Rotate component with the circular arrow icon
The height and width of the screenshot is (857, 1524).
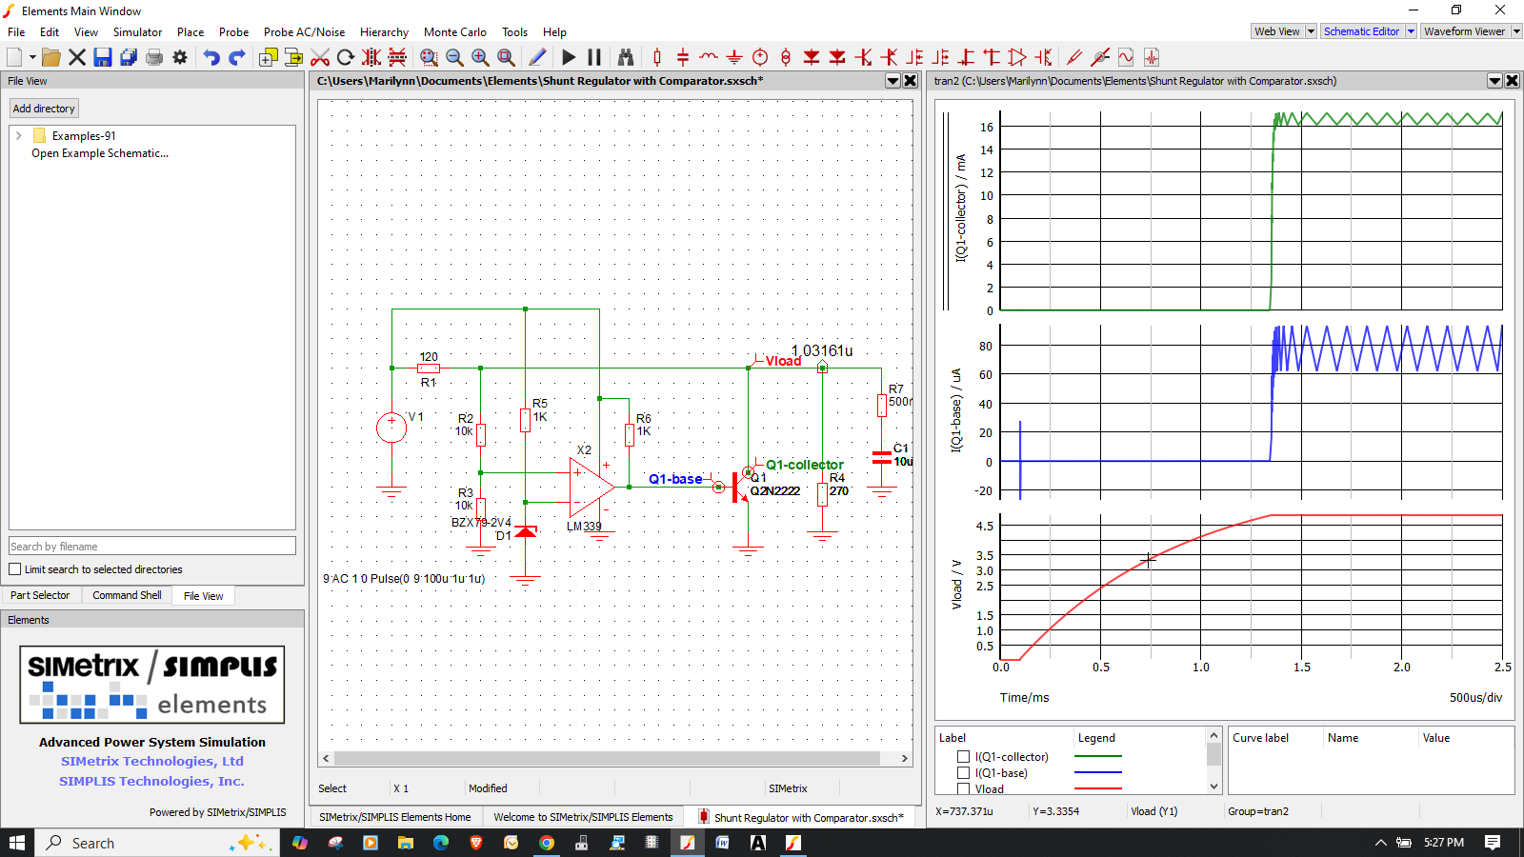[x=346, y=57]
